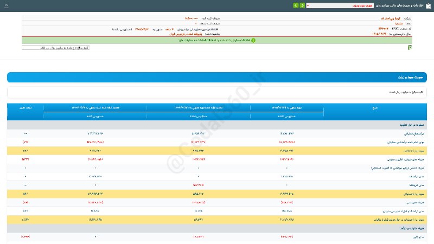Switch language using the EN link
Image resolution: width=434 pixels, height=244 pixels.
pos(7,5)
